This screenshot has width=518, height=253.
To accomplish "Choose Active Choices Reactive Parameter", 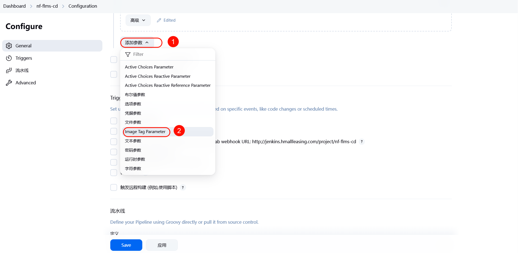I will [x=158, y=76].
